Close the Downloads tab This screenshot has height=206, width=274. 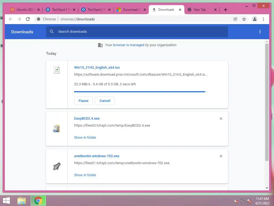(180, 10)
